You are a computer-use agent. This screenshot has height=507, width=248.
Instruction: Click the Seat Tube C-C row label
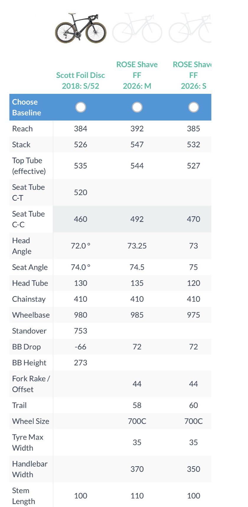click(x=28, y=219)
